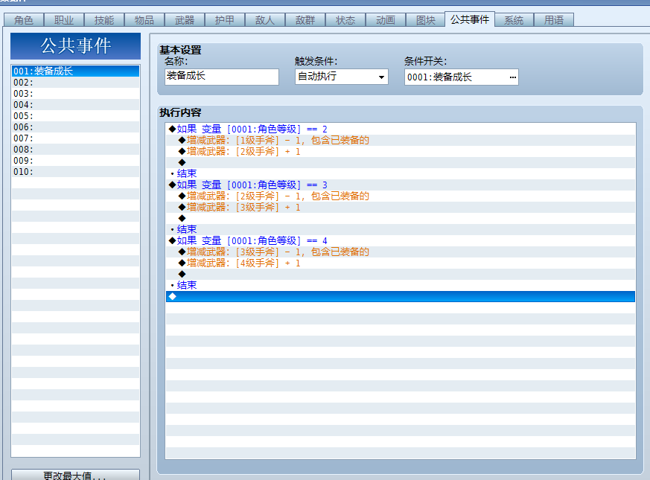650x480 pixels.
Task: Open the 条件开关 selector ellipsis
Action: tap(513, 77)
